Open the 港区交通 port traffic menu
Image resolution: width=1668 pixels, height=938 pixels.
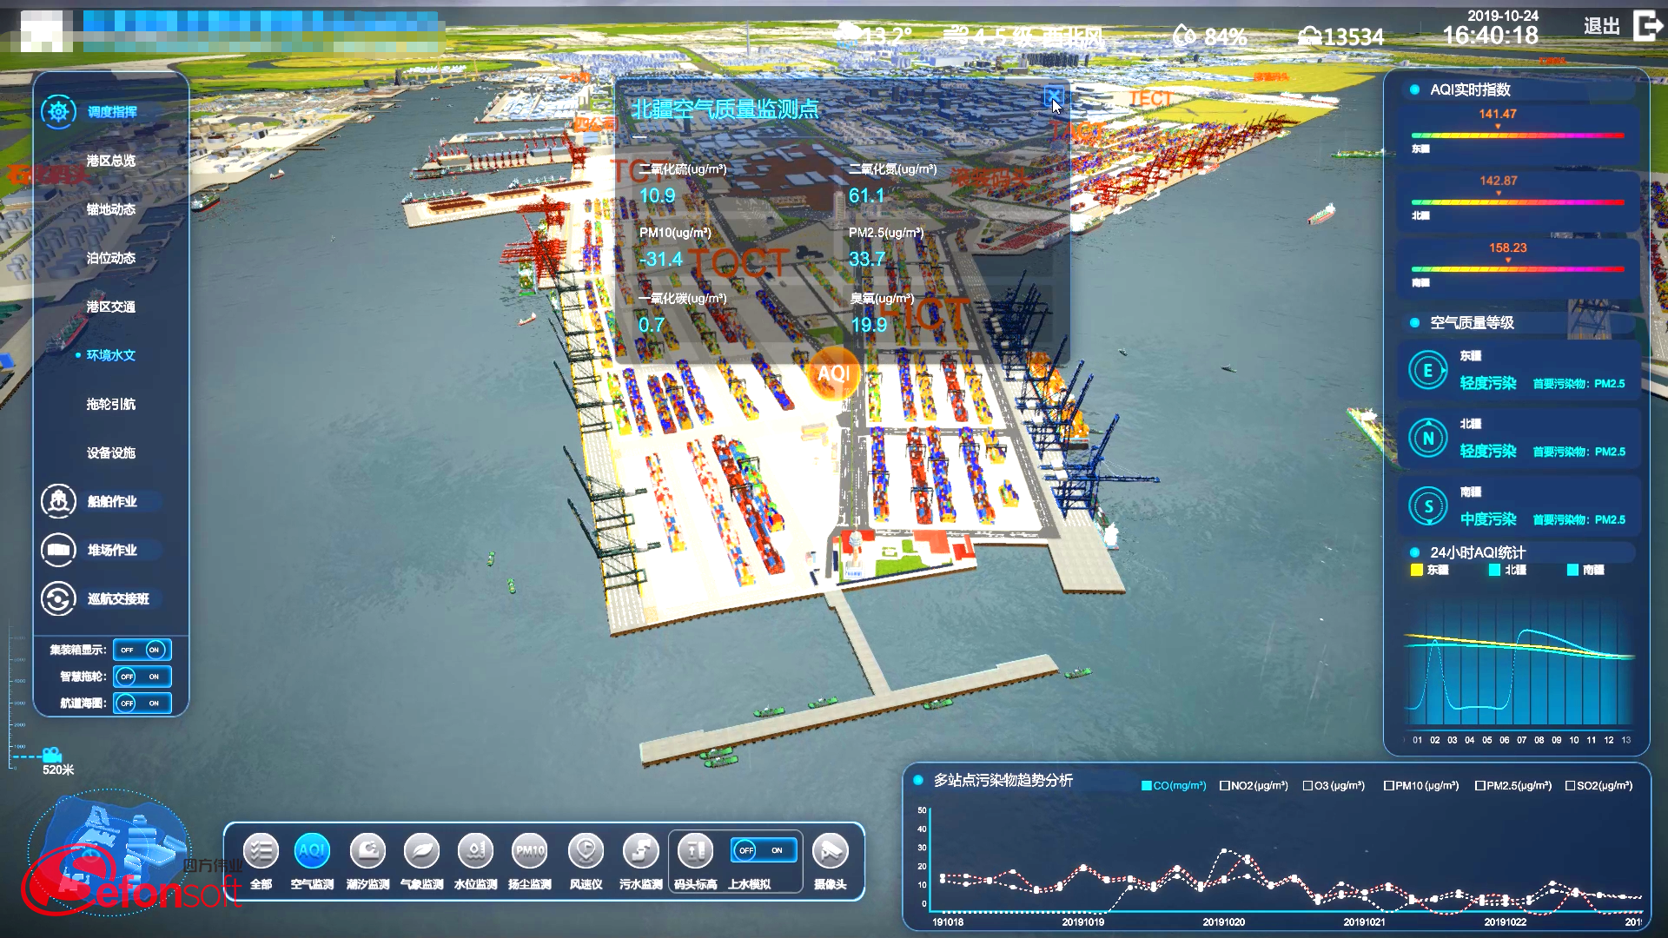[111, 307]
